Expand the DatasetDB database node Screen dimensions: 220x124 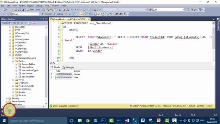[x=10, y=27]
